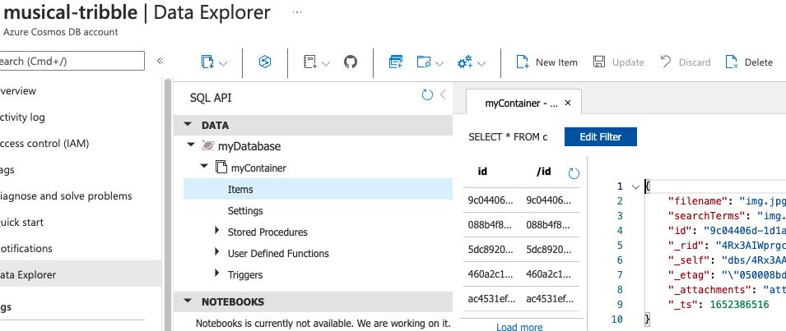Expand Stored Procedures node
Viewport: 786px width, 331px height.
click(217, 231)
